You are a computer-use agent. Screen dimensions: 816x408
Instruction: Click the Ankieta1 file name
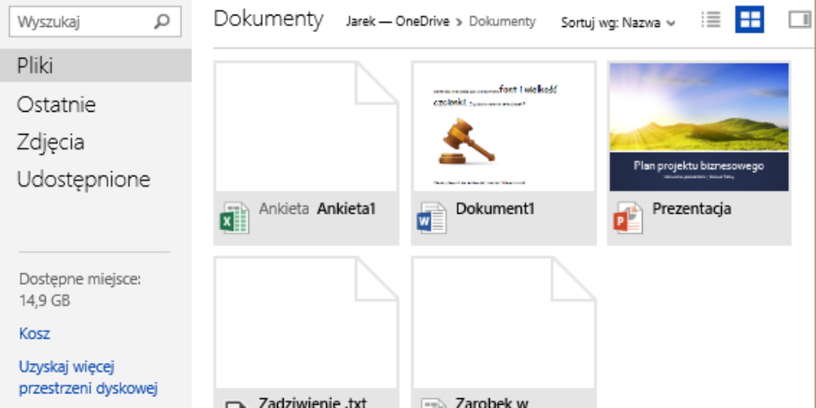[x=346, y=209]
